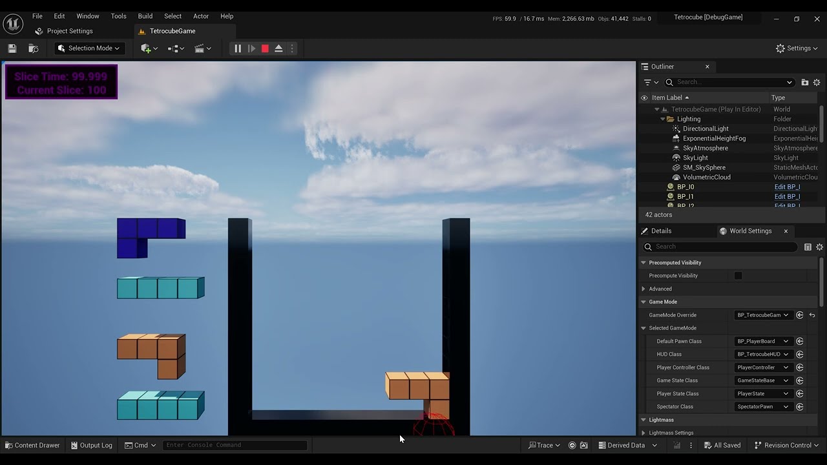Open the Content Drawer
Viewport: 827px width, 465px height.
pos(32,445)
